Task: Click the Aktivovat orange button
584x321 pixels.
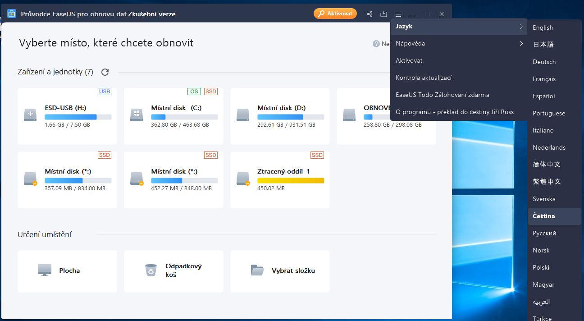Action: 335,14
